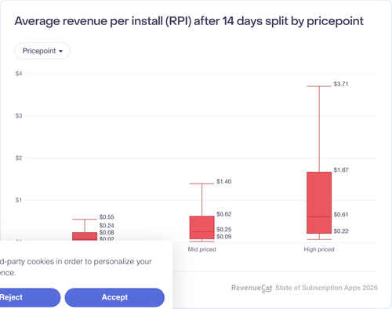Click the $2 y-axis label
This screenshot has height=309, width=392.
(x=19, y=158)
